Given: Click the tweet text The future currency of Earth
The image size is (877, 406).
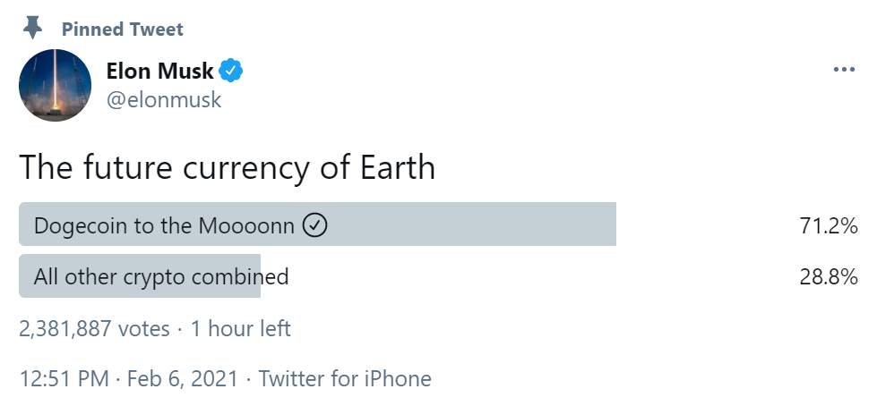Looking at the screenshot, I should (x=227, y=167).
